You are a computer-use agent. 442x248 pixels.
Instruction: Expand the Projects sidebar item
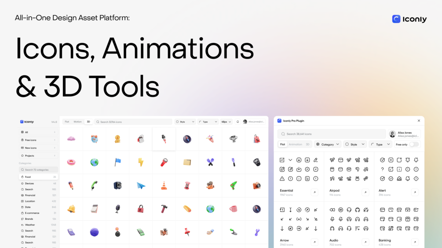point(38,156)
